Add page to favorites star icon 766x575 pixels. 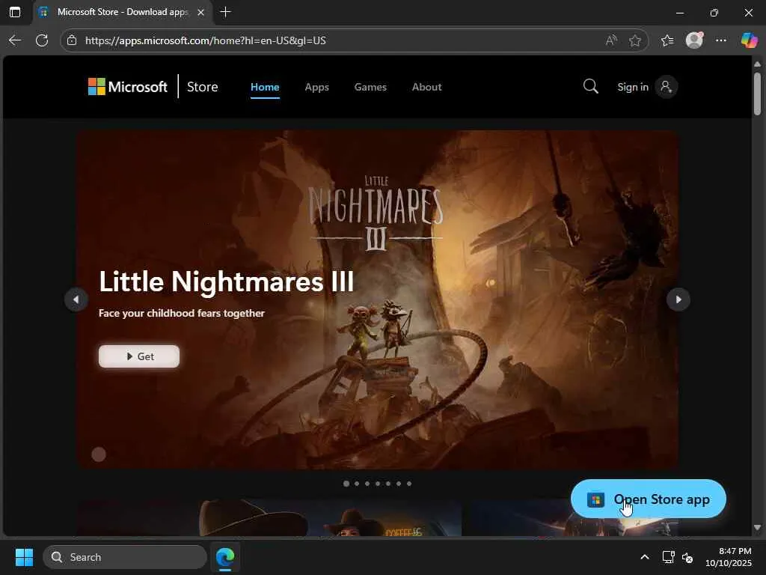634,40
